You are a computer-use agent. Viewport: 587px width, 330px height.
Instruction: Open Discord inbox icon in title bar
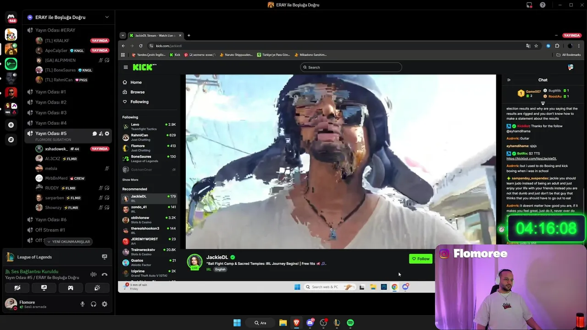[x=529, y=5]
